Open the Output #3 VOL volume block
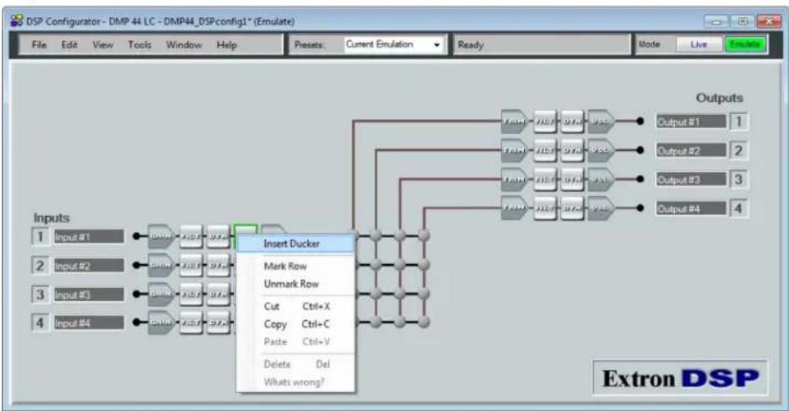789x411 pixels. point(601,179)
